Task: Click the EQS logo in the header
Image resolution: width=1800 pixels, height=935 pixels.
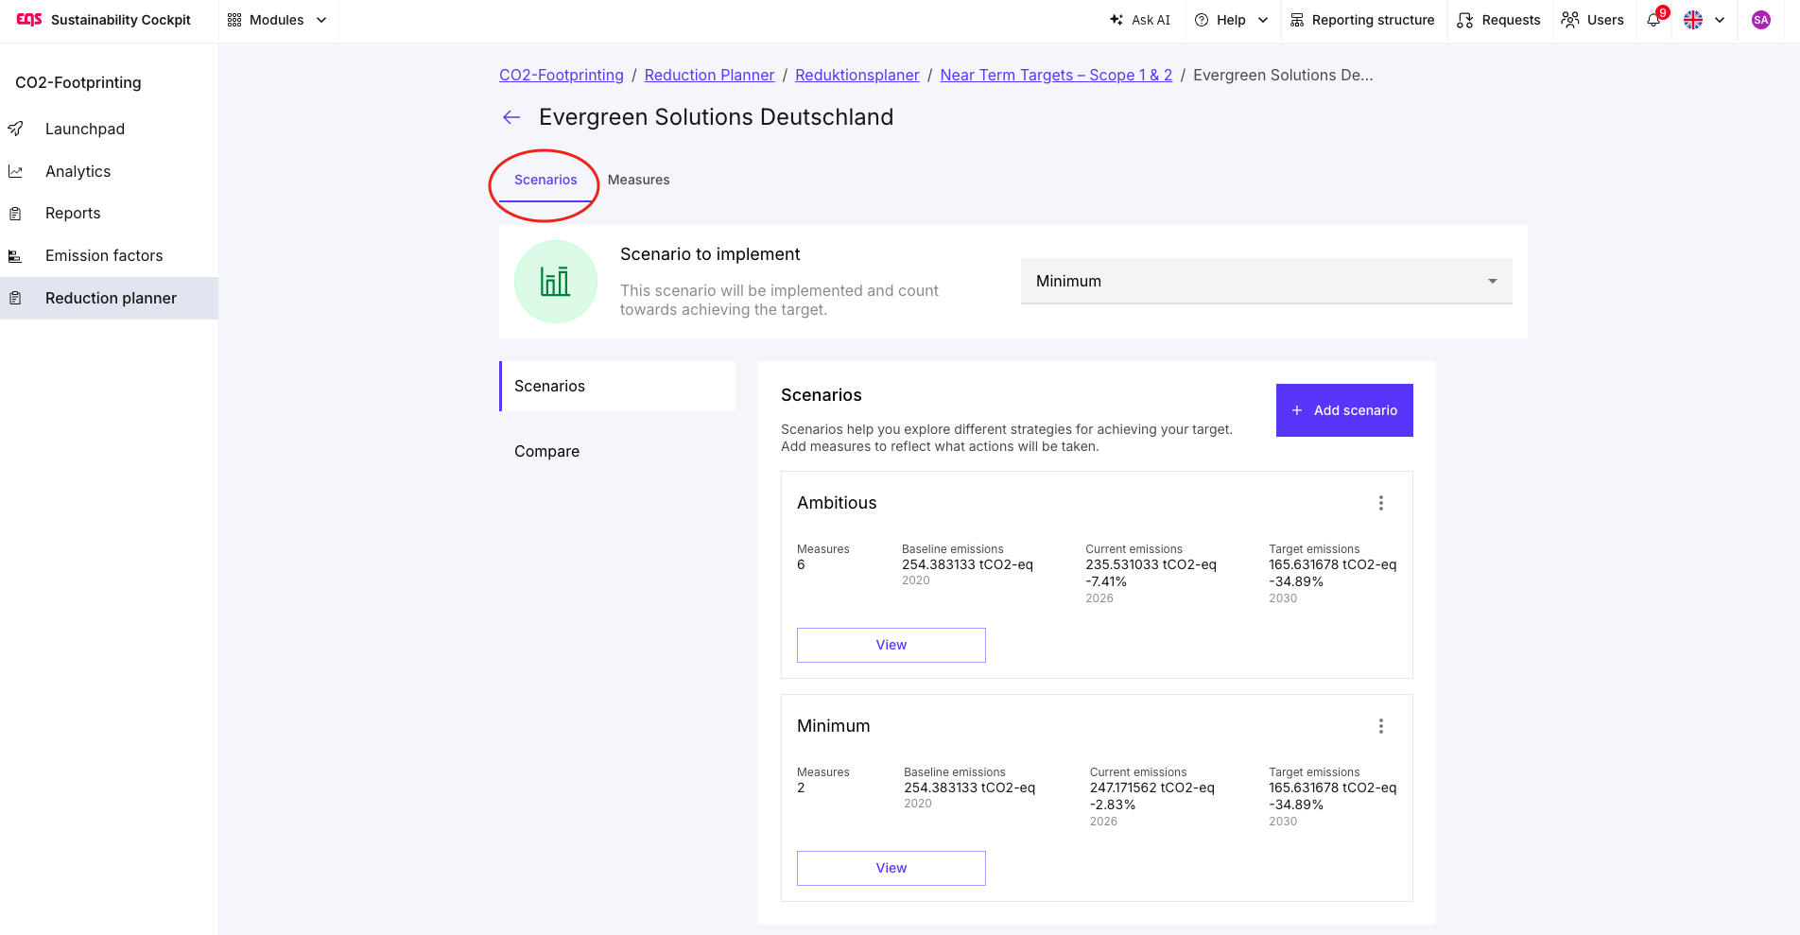Action: tap(29, 19)
